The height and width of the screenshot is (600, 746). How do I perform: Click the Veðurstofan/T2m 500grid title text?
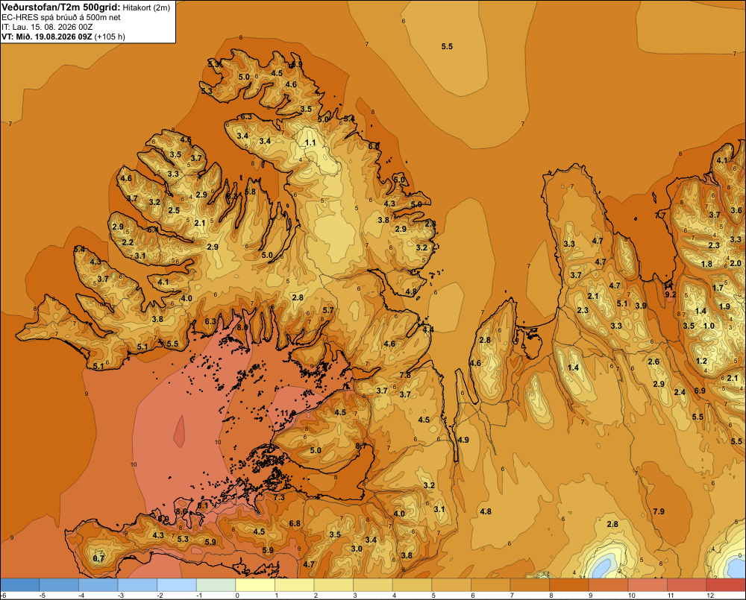61,7
